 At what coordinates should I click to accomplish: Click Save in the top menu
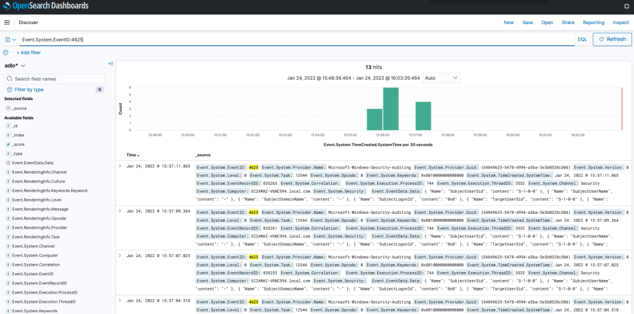(528, 23)
